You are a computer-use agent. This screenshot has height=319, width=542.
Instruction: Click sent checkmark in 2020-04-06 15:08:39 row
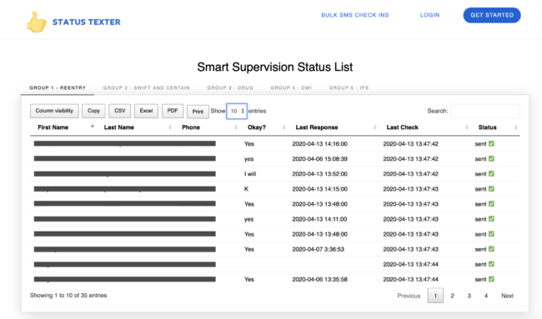(x=491, y=159)
